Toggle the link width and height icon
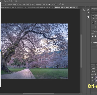The image size is (97, 95). pos(93,23)
